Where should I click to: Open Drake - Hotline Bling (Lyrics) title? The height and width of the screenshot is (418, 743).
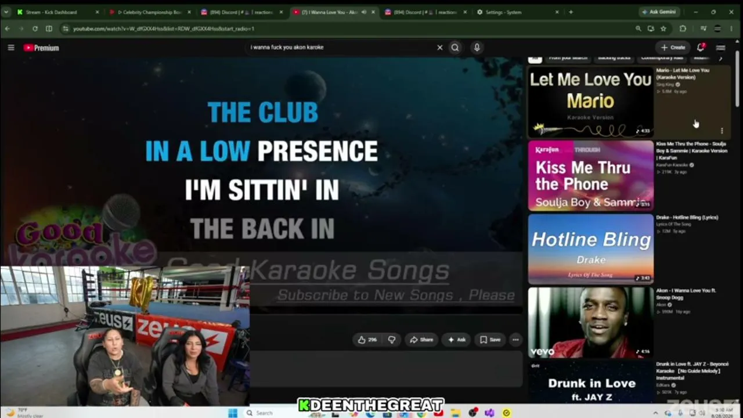point(687,217)
